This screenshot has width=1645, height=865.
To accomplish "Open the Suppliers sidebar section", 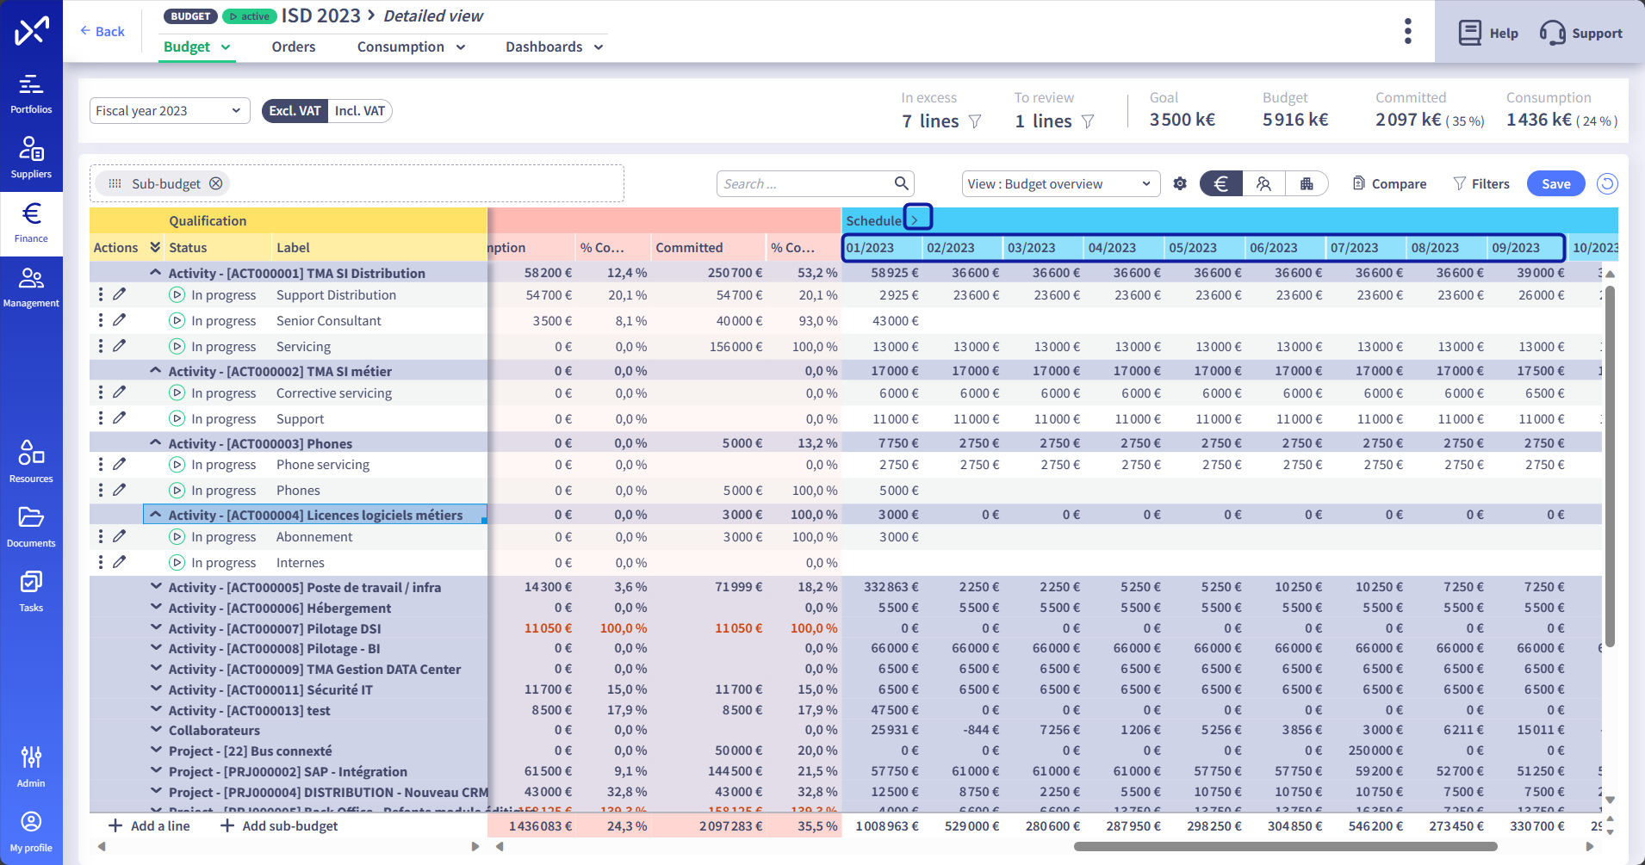I will pos(31,159).
